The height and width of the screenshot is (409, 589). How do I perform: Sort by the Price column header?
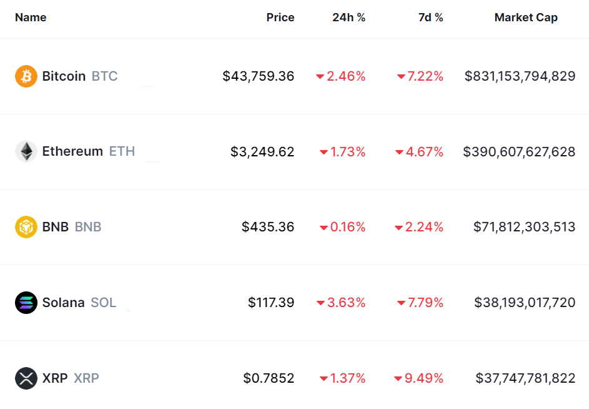click(x=280, y=18)
